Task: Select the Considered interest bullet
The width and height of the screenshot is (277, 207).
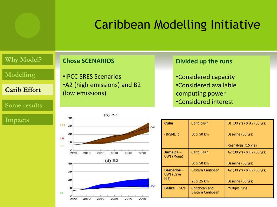Action: click(x=205, y=102)
